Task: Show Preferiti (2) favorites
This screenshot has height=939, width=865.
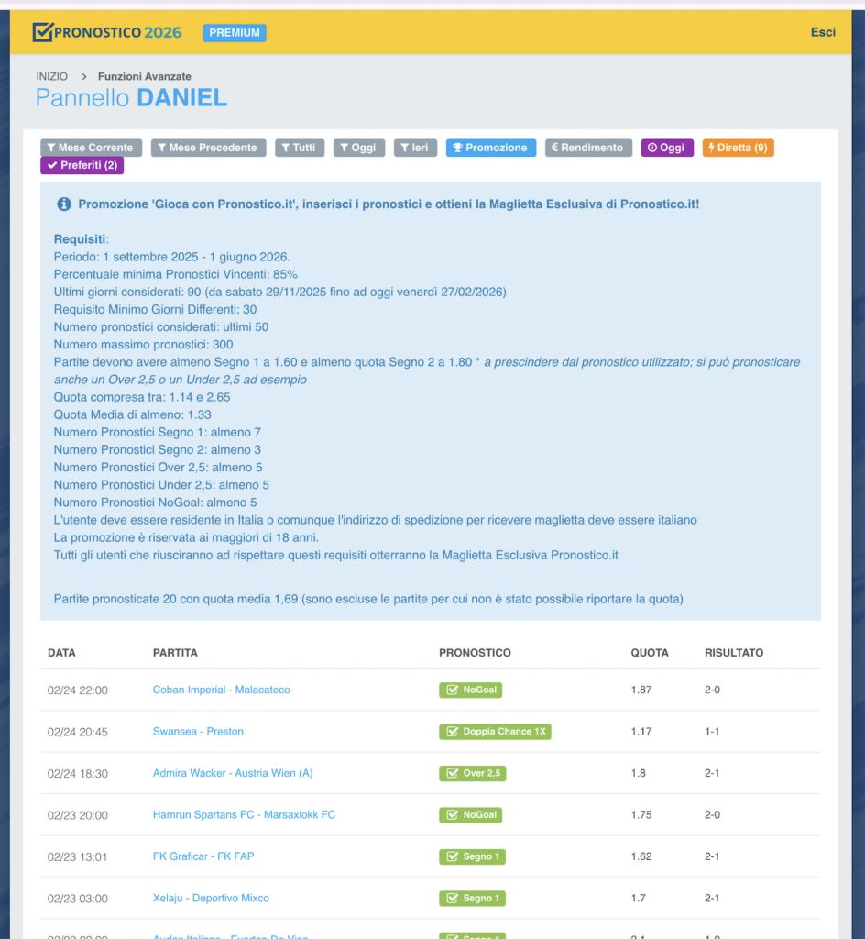Action: (82, 166)
